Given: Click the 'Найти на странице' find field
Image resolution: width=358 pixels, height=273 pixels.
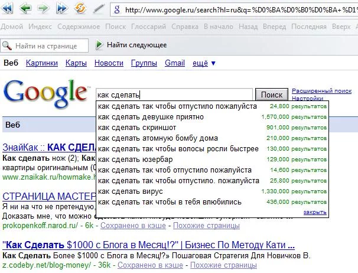Looking at the screenshot, I should click(44, 45).
